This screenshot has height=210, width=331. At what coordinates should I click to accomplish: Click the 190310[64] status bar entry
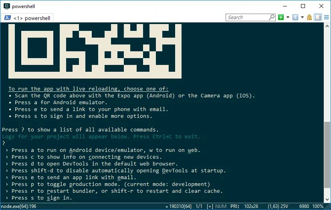pyautogui.click(x=179, y=206)
